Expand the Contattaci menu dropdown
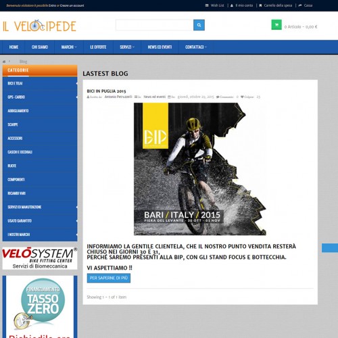 pos(196,47)
